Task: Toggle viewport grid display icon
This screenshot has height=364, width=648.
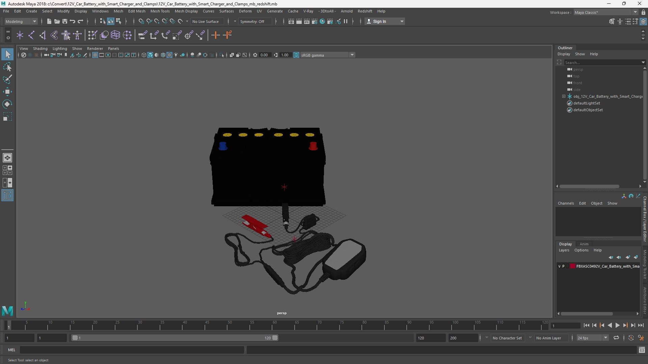Action: pyautogui.click(x=95, y=55)
